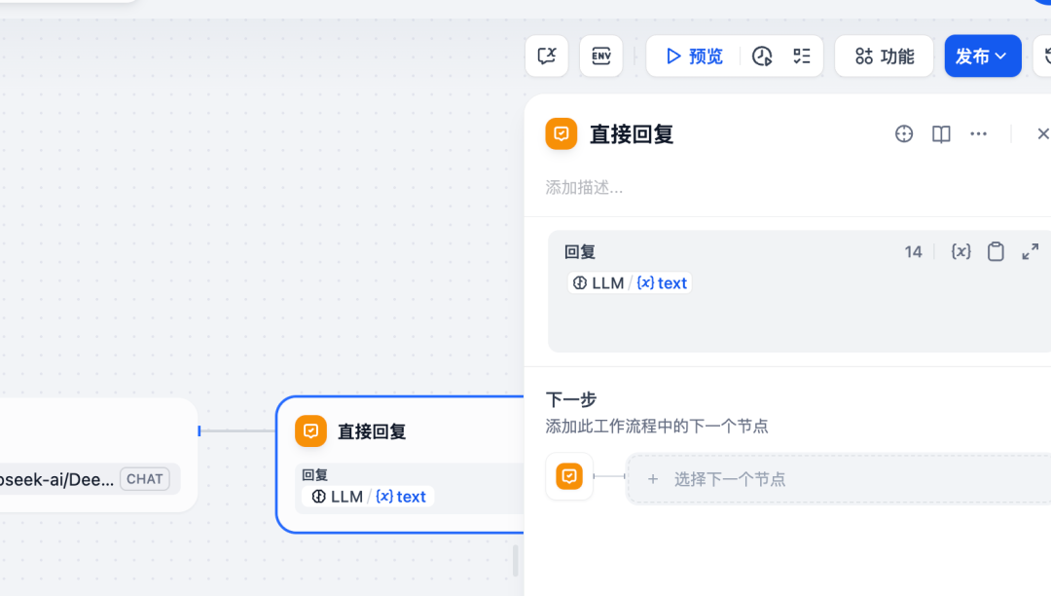Click the 回复 label inside canvas node
The width and height of the screenshot is (1051, 596).
314,474
